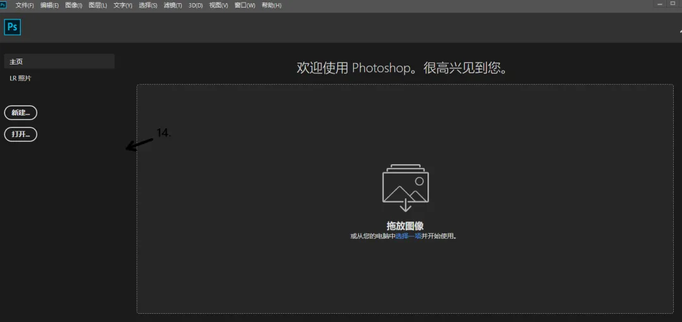Viewport: 682px width, 322px height.
Task: Open the 滤镜(T) menu
Action: point(173,5)
